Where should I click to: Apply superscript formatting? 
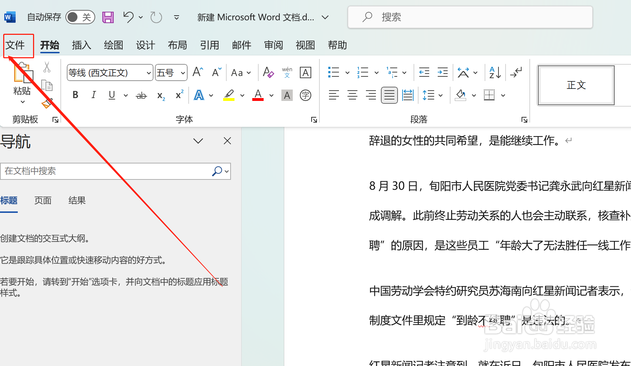click(x=179, y=95)
